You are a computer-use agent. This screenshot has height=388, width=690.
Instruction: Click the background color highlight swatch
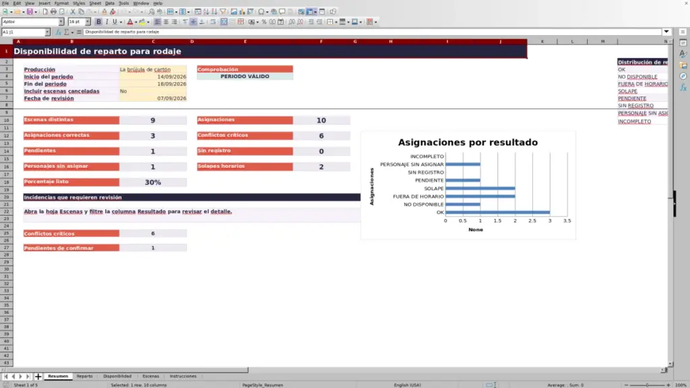[x=142, y=22]
